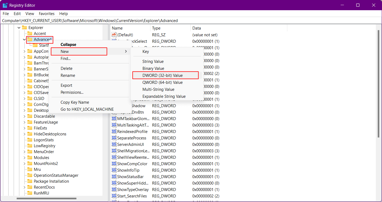Click the (Default) string value icon
This screenshot has width=382, height=202.
point(114,35)
